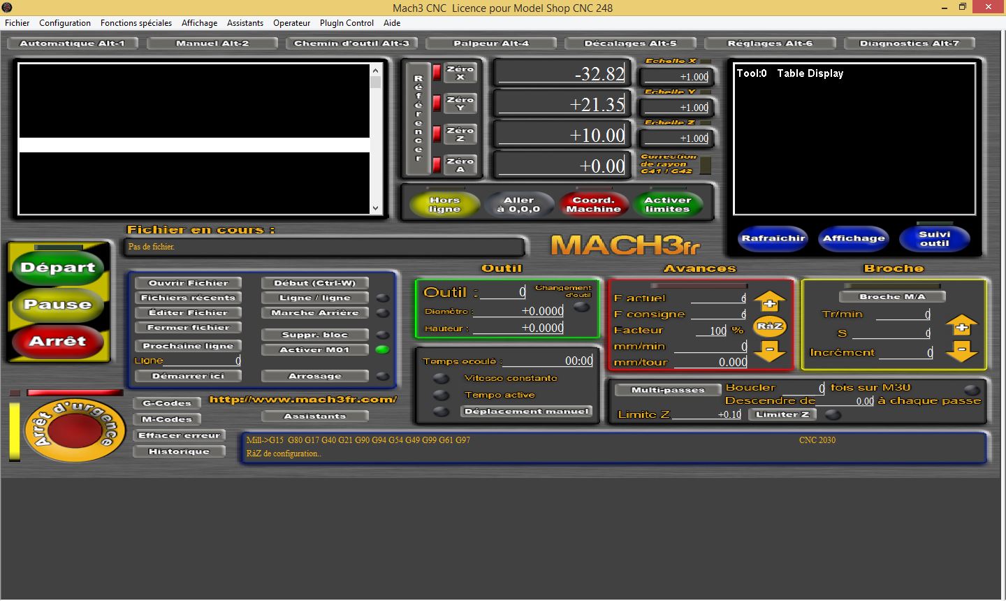Image resolution: width=1006 pixels, height=601 pixels.
Task: Switch to the Décalages Alt-5 tab
Action: 631,43
